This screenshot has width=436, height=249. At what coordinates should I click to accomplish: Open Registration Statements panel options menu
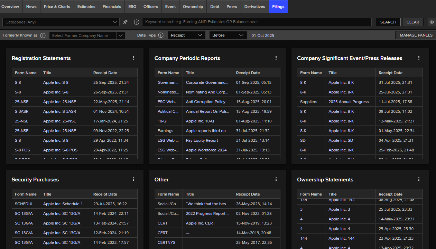tap(133, 58)
